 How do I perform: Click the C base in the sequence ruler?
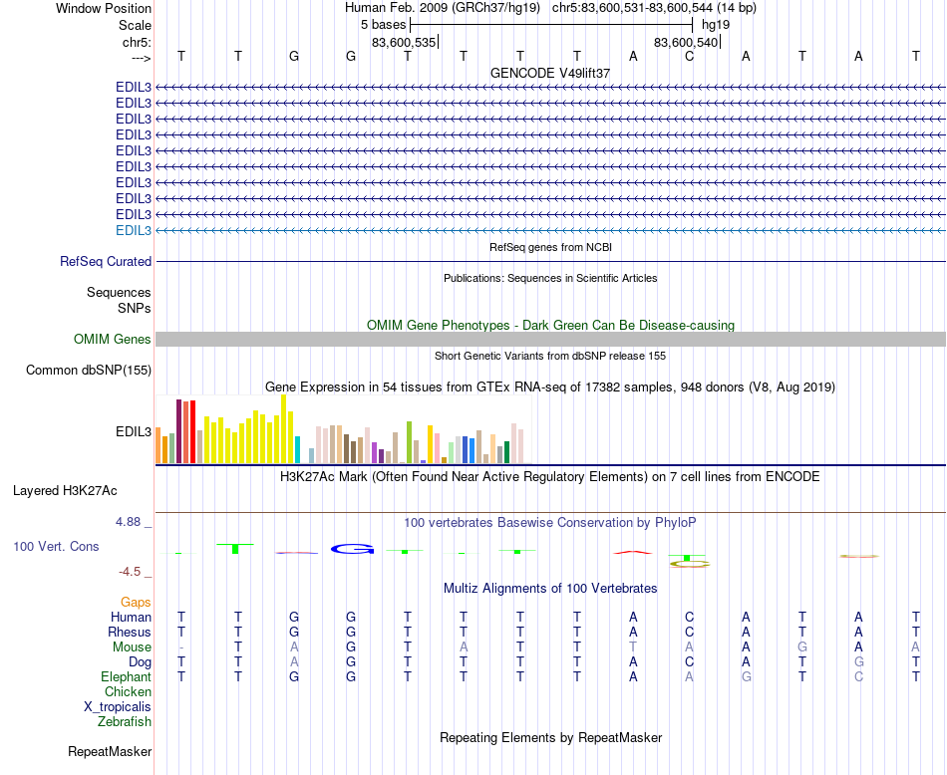click(689, 56)
